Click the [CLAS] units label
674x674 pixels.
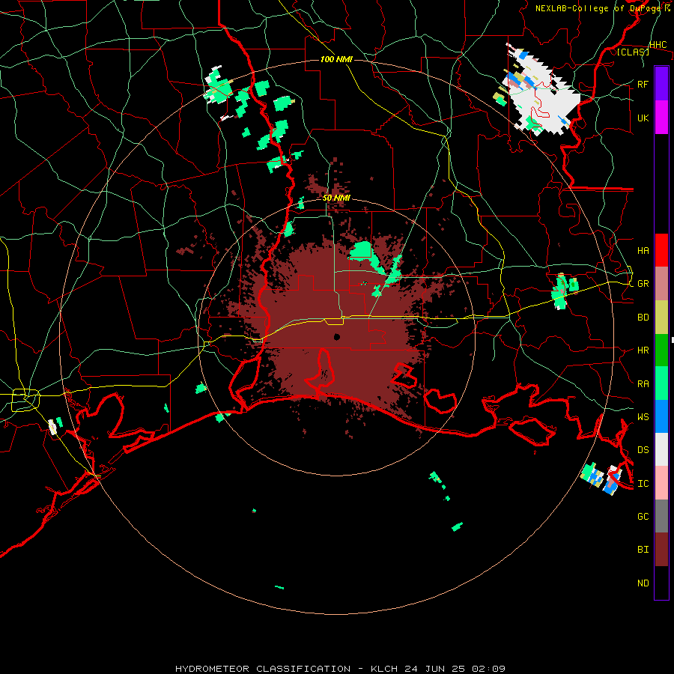[x=633, y=52]
